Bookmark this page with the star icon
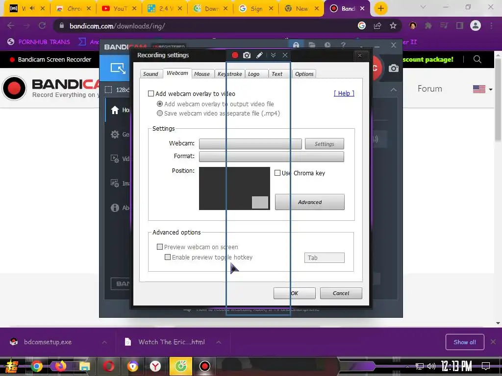Image resolution: width=502 pixels, height=376 pixels. [393, 26]
